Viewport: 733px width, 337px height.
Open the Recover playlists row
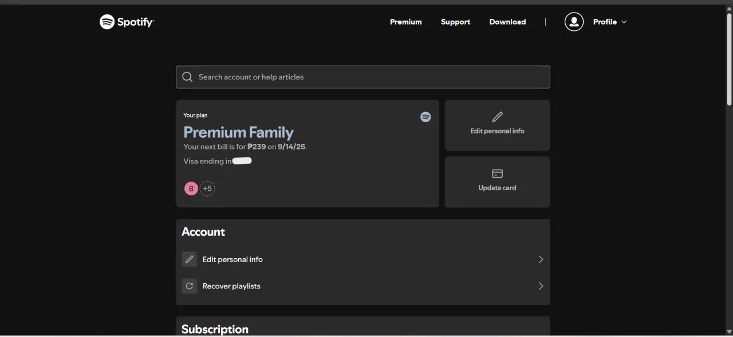(x=363, y=286)
